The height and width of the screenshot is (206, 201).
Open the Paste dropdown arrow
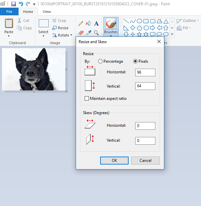click(x=9, y=36)
